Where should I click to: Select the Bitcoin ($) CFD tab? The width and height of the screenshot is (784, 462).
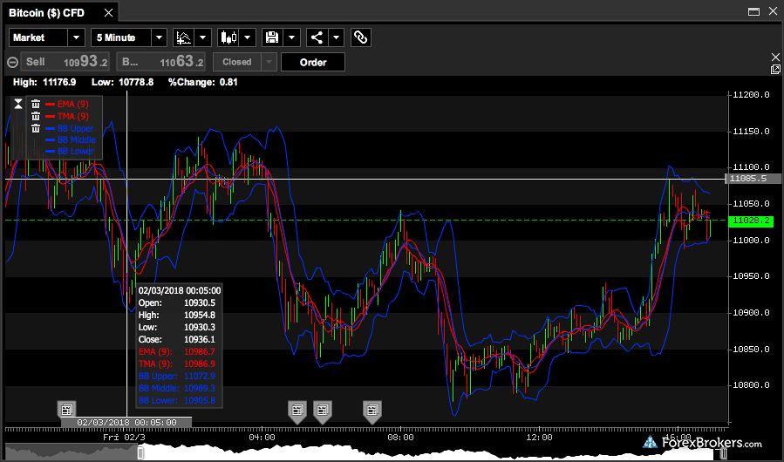point(46,13)
